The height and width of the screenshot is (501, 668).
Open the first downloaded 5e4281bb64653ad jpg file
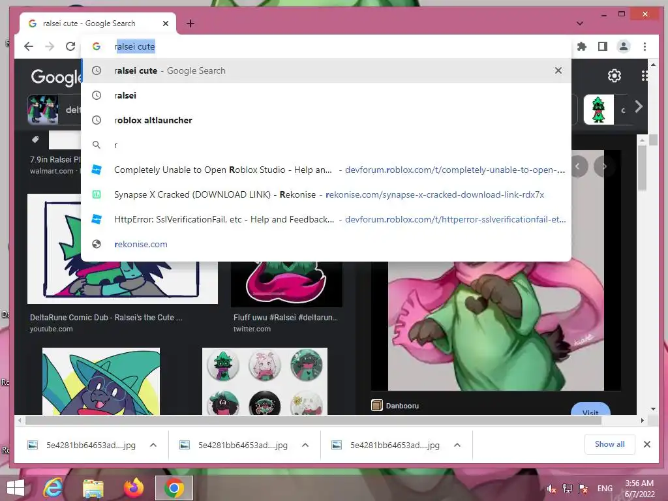[x=82, y=445]
